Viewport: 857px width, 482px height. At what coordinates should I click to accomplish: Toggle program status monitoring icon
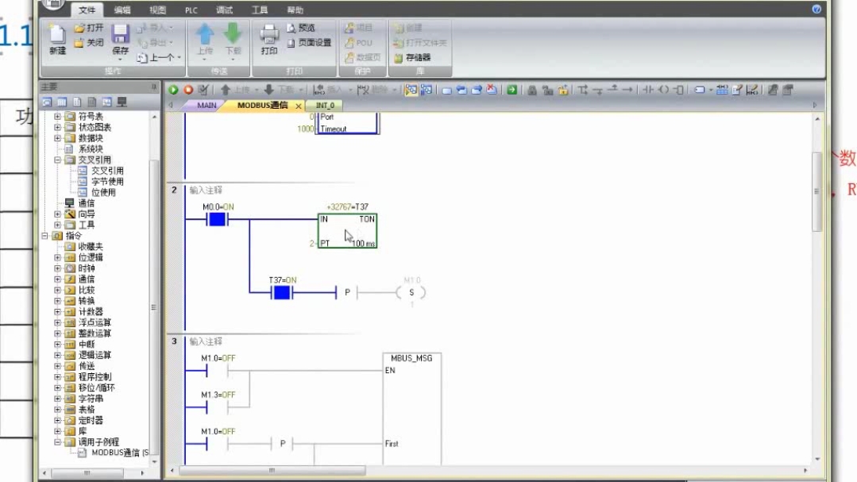(x=411, y=90)
